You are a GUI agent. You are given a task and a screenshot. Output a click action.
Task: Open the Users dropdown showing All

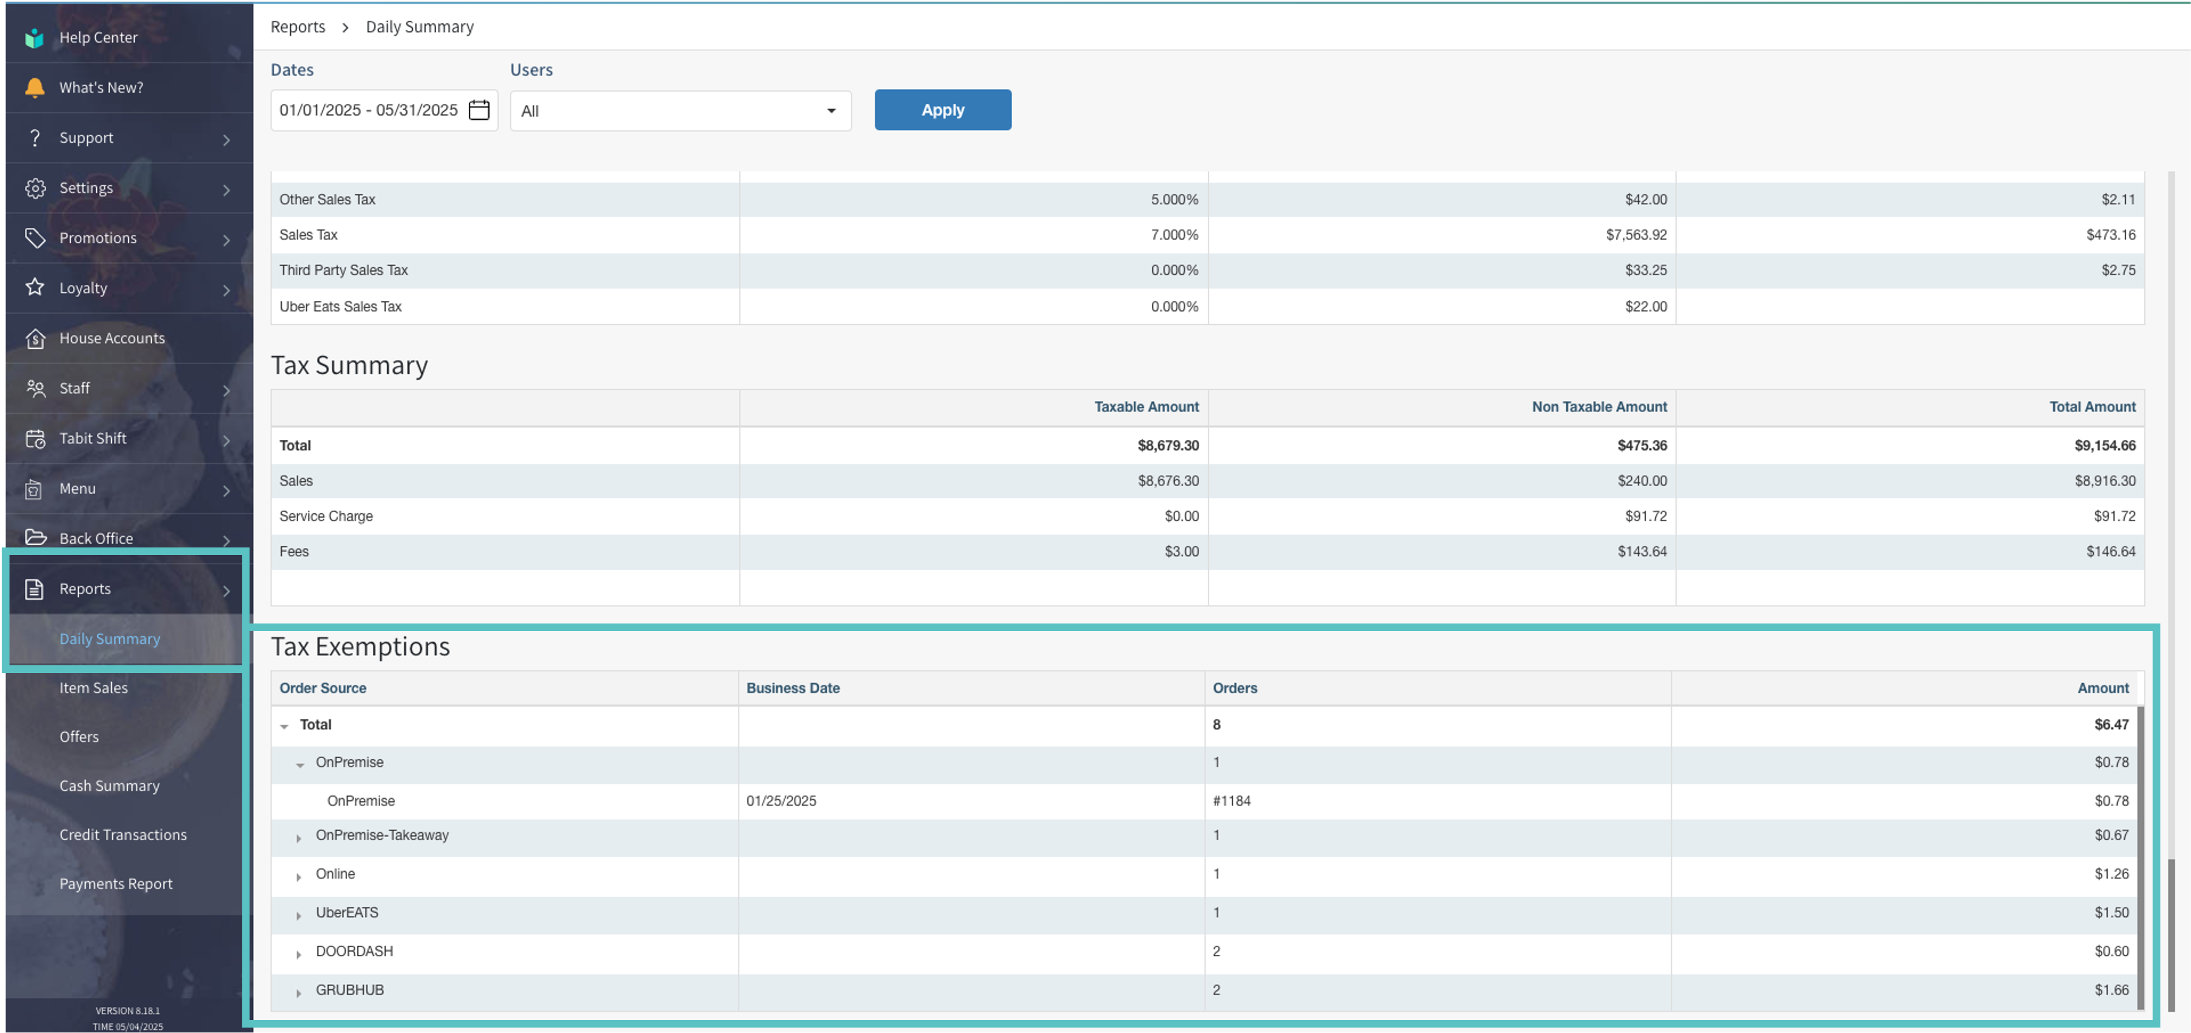point(680,111)
